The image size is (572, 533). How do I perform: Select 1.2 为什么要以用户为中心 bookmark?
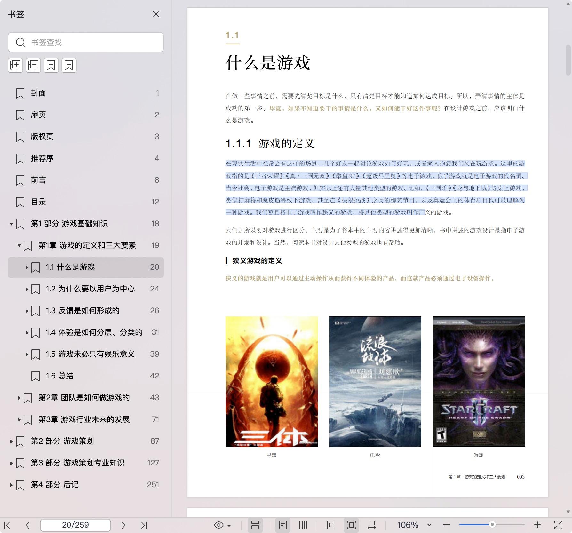(86, 289)
